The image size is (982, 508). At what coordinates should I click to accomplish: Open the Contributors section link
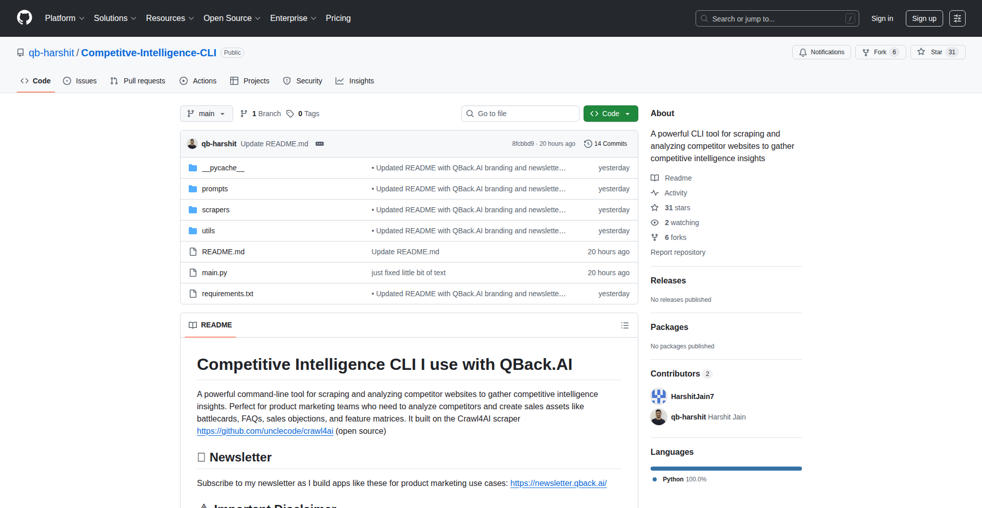tap(681, 373)
